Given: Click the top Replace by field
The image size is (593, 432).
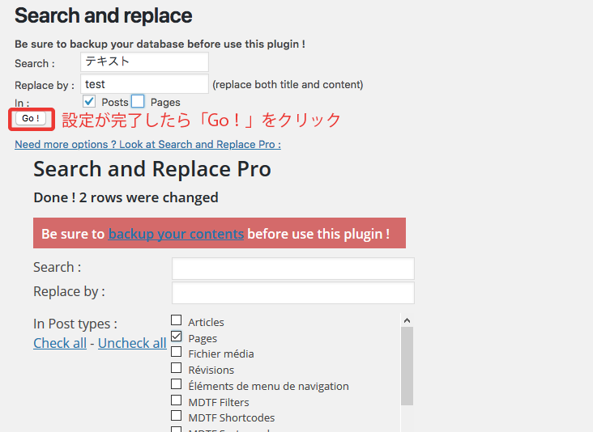Looking at the screenshot, I should click(144, 84).
